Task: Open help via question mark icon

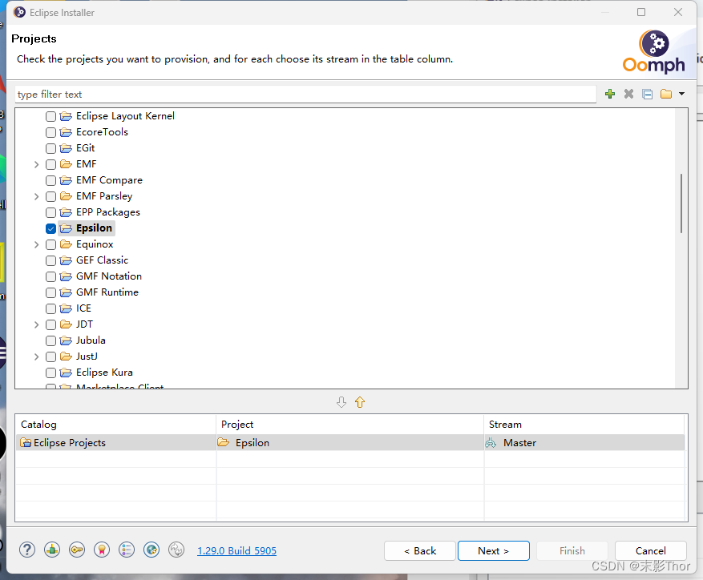Action: click(27, 550)
